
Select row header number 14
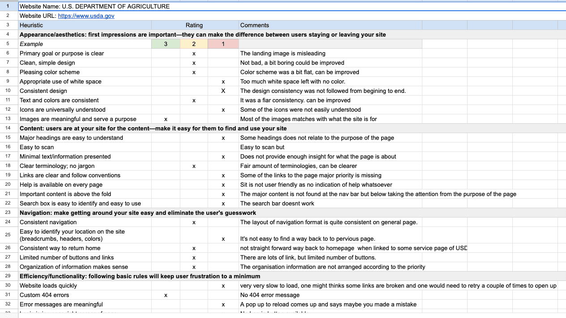[9, 128]
